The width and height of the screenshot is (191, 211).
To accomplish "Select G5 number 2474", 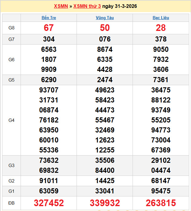I will click(105, 80).
